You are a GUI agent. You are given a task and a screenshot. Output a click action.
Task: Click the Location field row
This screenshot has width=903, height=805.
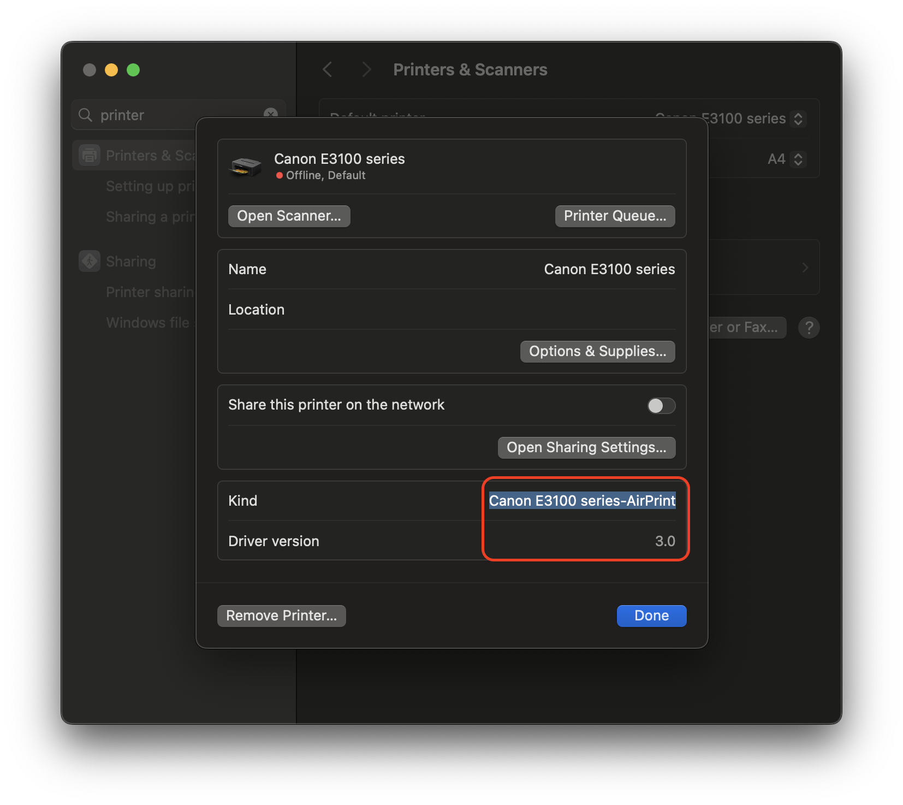click(451, 310)
